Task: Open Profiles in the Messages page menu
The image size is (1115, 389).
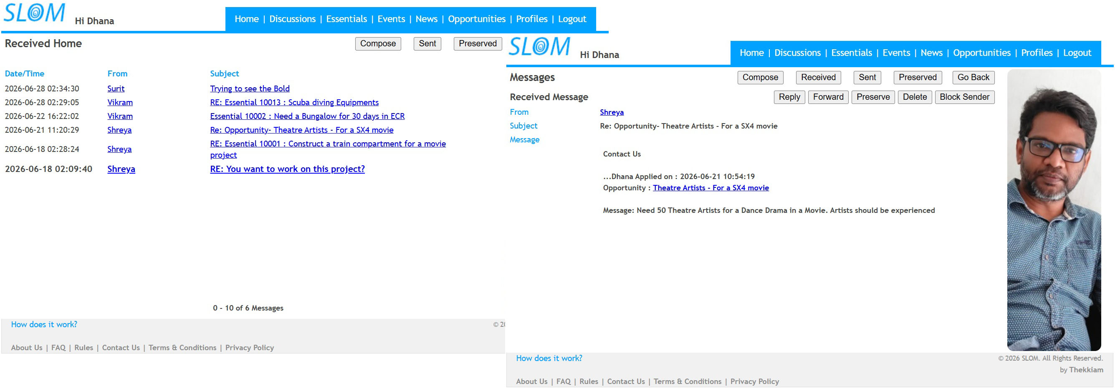Action: click(x=1037, y=53)
